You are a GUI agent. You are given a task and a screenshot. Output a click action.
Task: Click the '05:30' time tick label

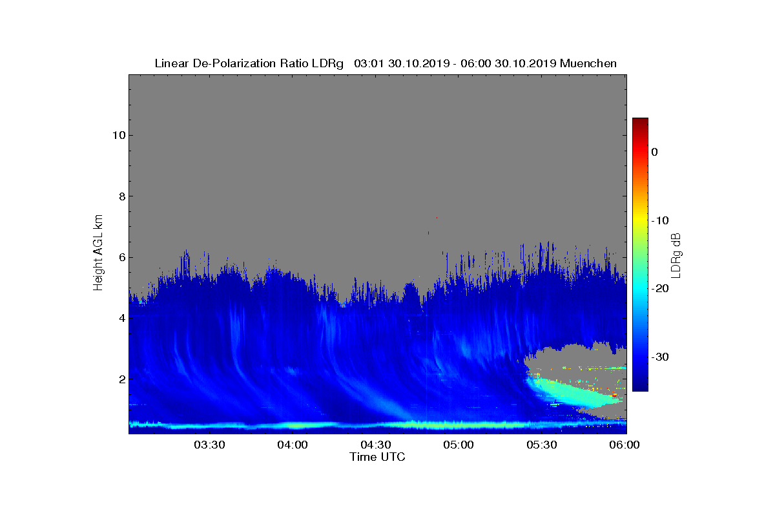point(543,445)
